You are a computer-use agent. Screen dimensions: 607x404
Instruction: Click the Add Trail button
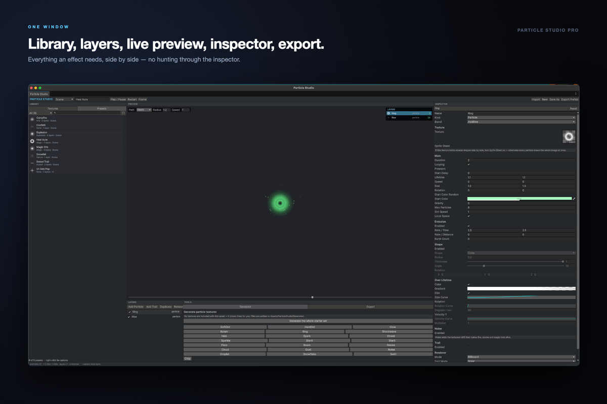click(x=152, y=307)
